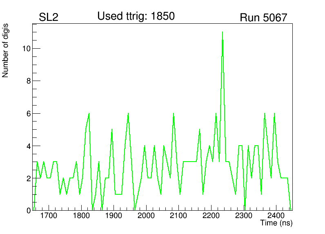Image resolution: width=325 pixels, height=234 pixels.
Task: Select the 'SL2' label at top left
Action: tap(49, 18)
